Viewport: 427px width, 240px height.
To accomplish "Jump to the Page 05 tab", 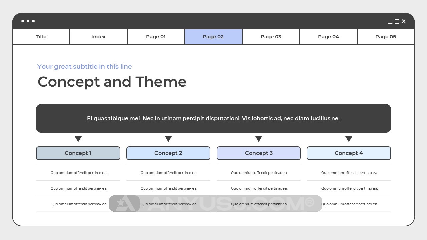I will (x=386, y=37).
